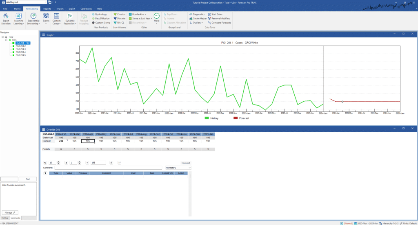Click the percent adjustment button

pos(45,163)
